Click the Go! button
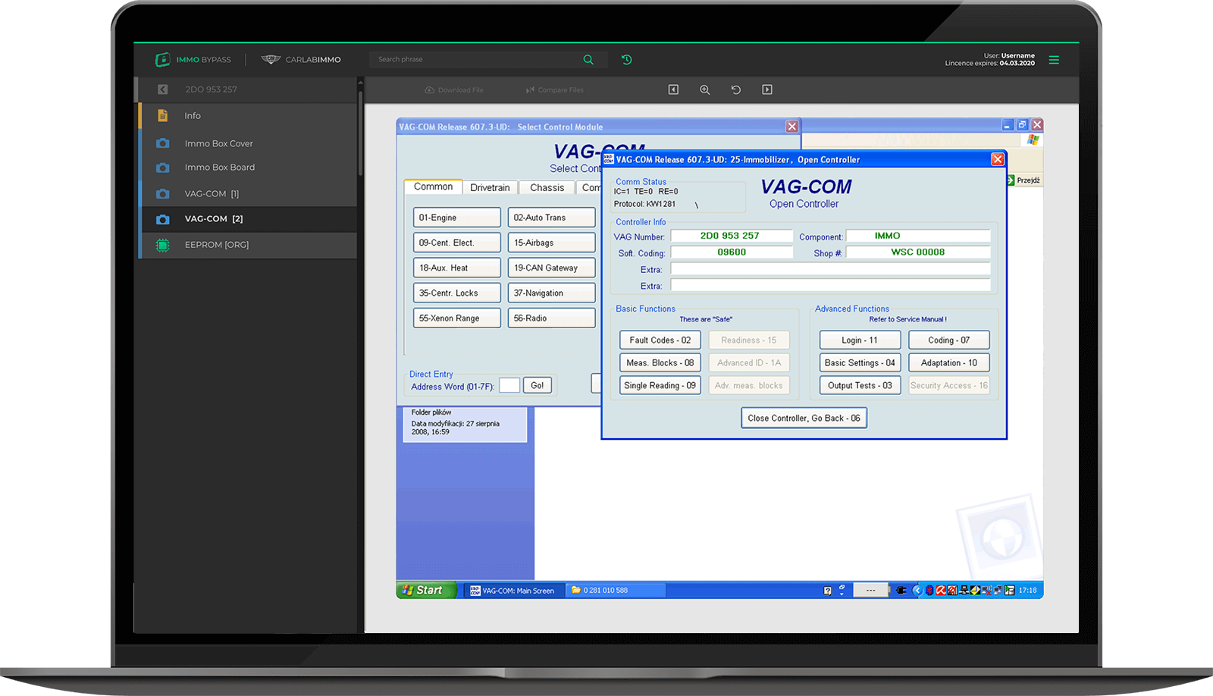 coord(537,385)
